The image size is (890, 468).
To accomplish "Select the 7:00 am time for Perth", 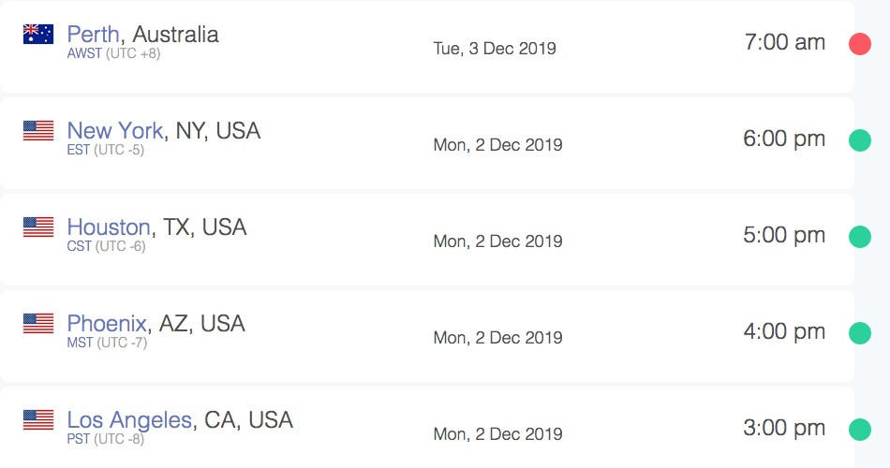I will [784, 42].
